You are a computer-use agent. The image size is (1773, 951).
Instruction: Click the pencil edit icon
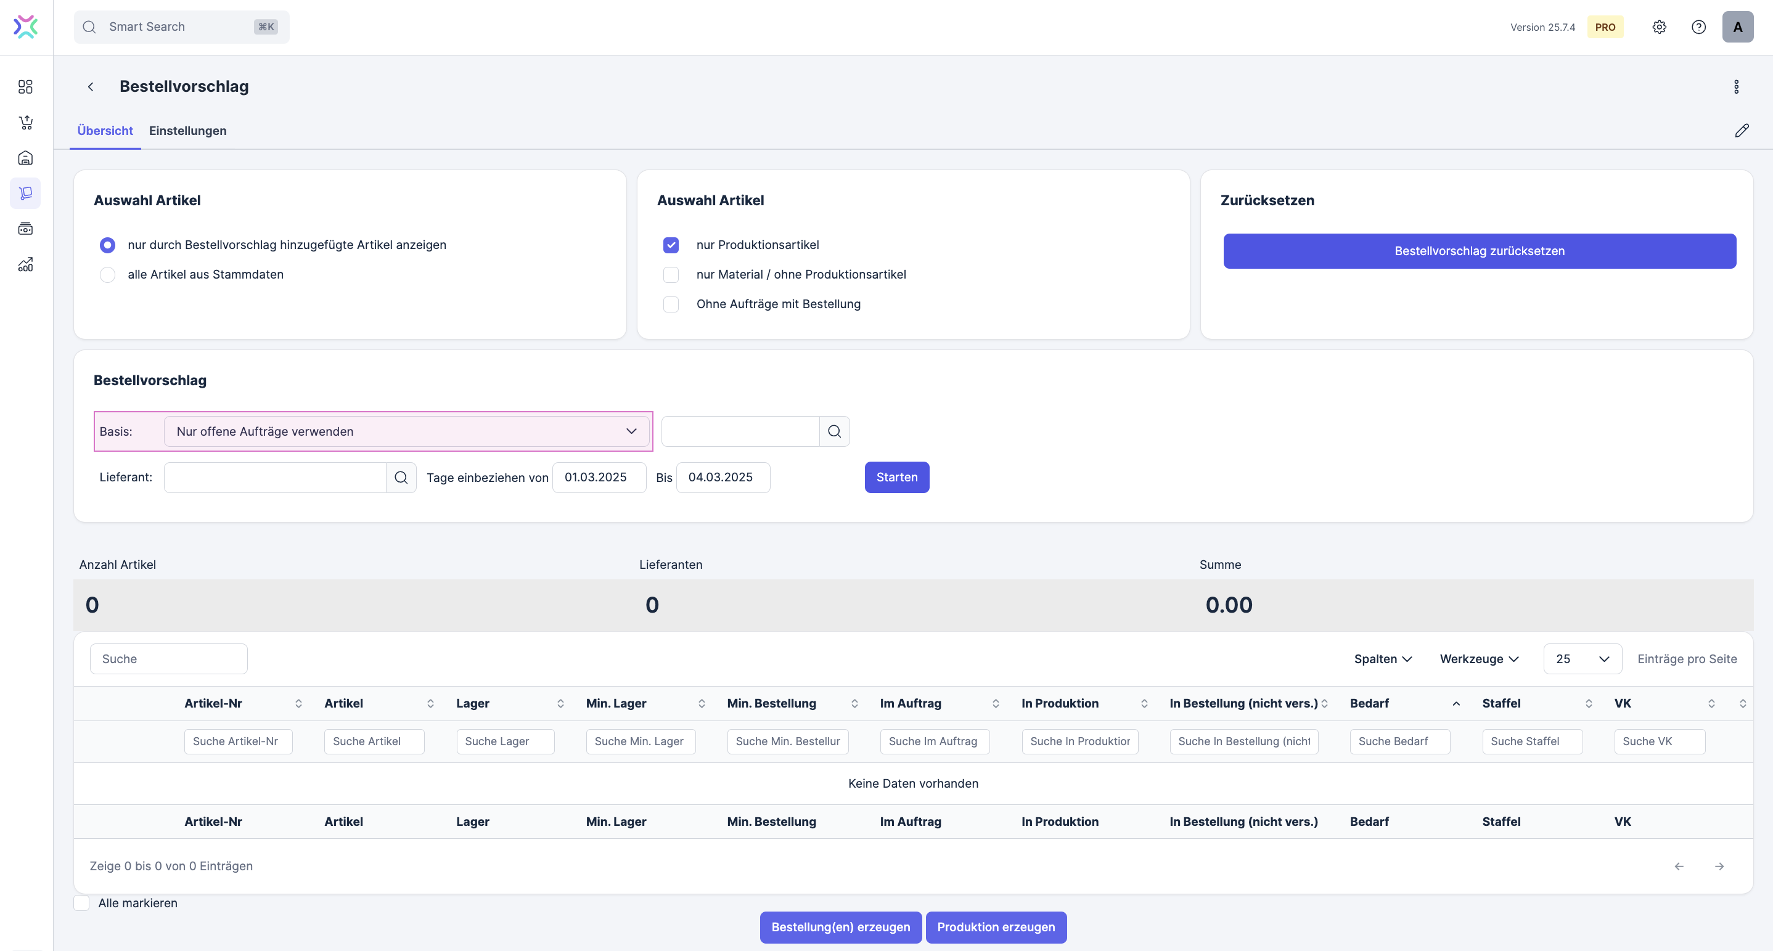tap(1742, 131)
